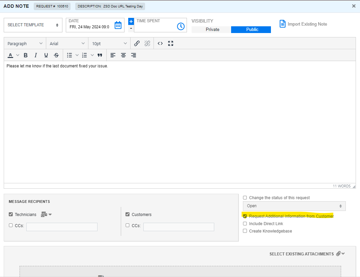Screen dimensions: 360x277
Task: Insert a blockquote
Action: 100,55
